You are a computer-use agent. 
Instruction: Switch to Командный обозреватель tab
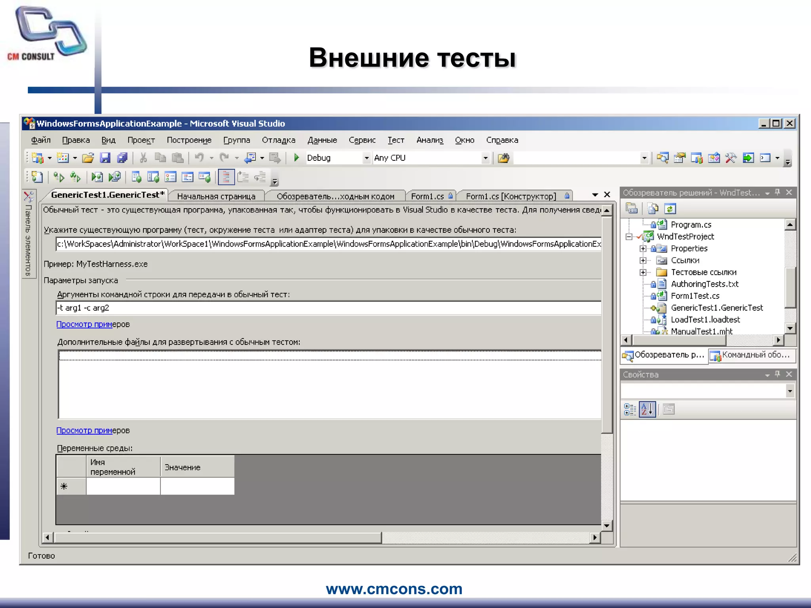pyautogui.click(x=752, y=355)
